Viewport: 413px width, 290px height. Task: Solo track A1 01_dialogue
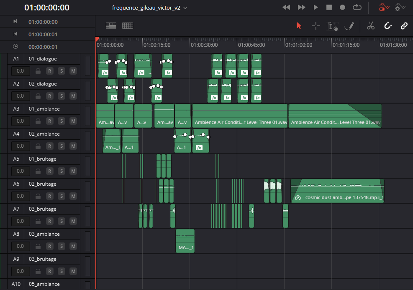62,71
